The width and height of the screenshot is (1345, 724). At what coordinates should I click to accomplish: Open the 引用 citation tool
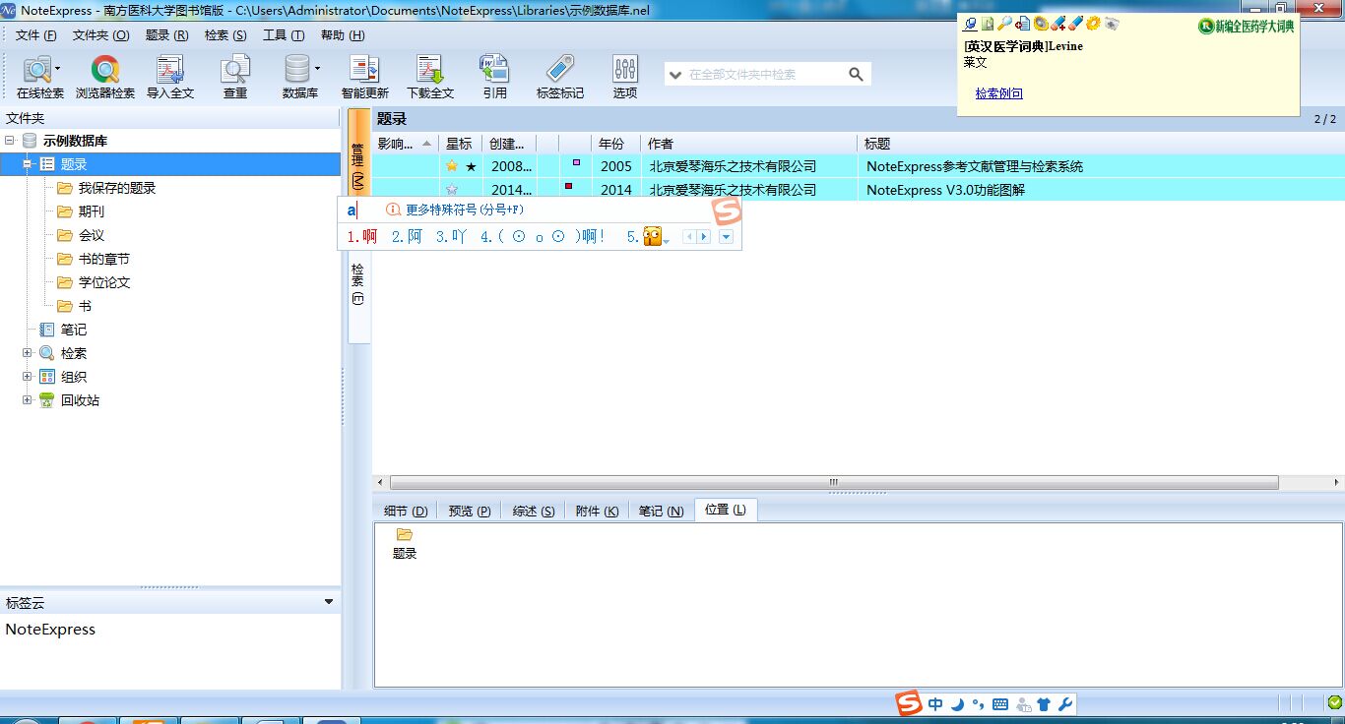(494, 77)
